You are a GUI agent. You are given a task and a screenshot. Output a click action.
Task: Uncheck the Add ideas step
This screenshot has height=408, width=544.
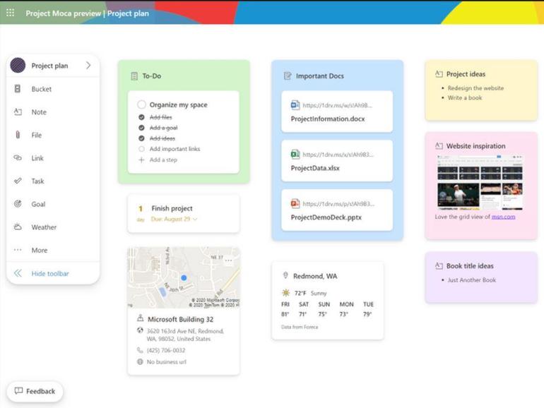pyautogui.click(x=141, y=138)
